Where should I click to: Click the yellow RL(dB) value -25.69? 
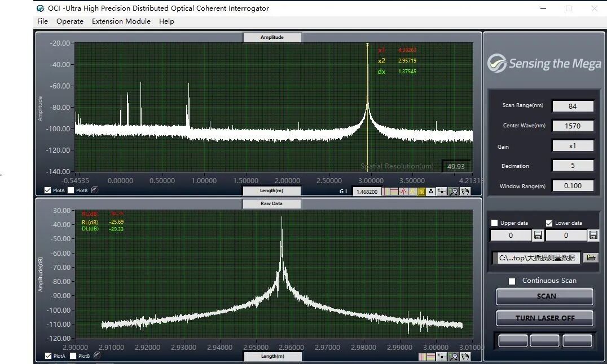point(116,222)
